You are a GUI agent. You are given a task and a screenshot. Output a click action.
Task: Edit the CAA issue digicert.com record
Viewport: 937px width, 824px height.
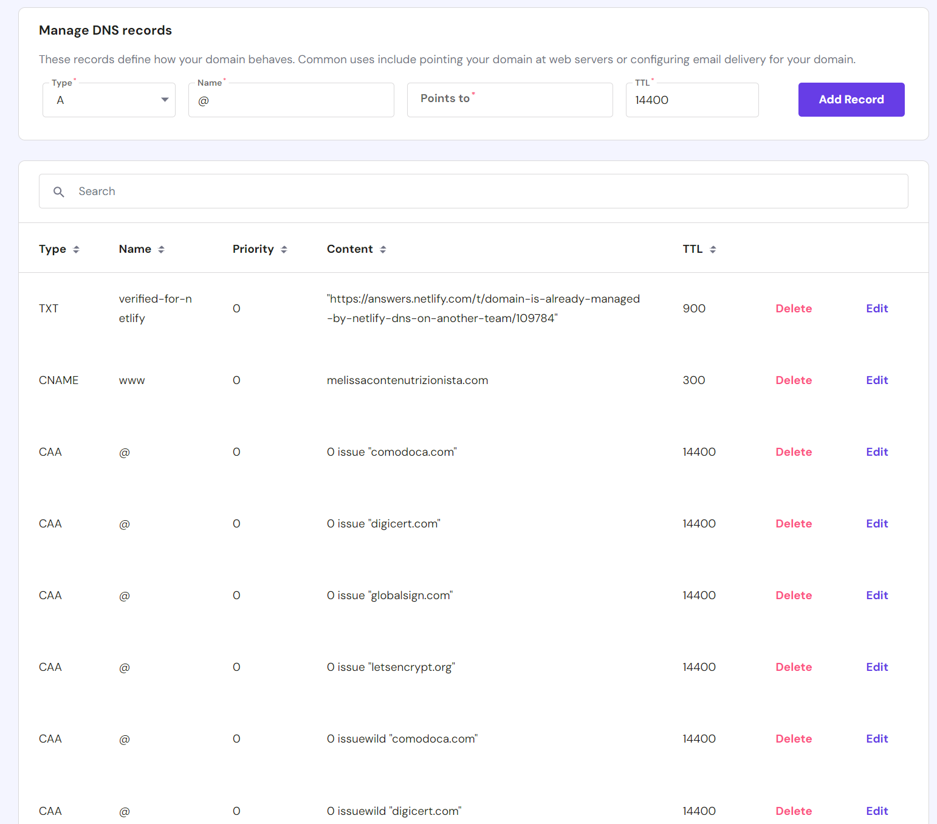[877, 524]
